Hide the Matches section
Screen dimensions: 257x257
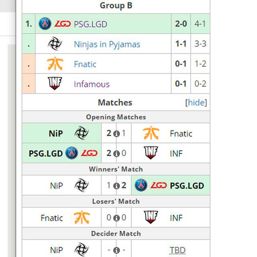click(196, 102)
